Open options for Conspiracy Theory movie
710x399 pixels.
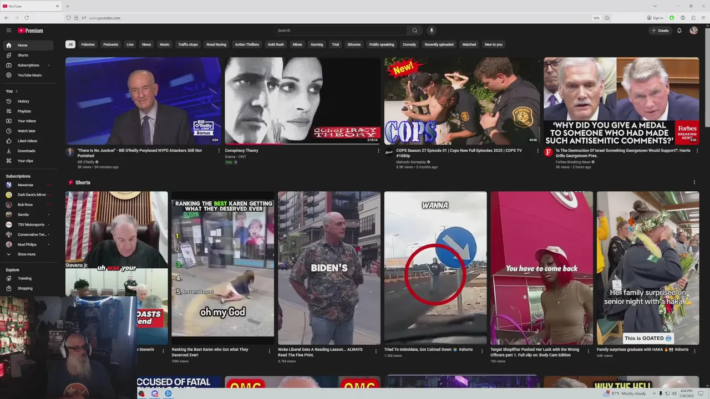point(378,151)
